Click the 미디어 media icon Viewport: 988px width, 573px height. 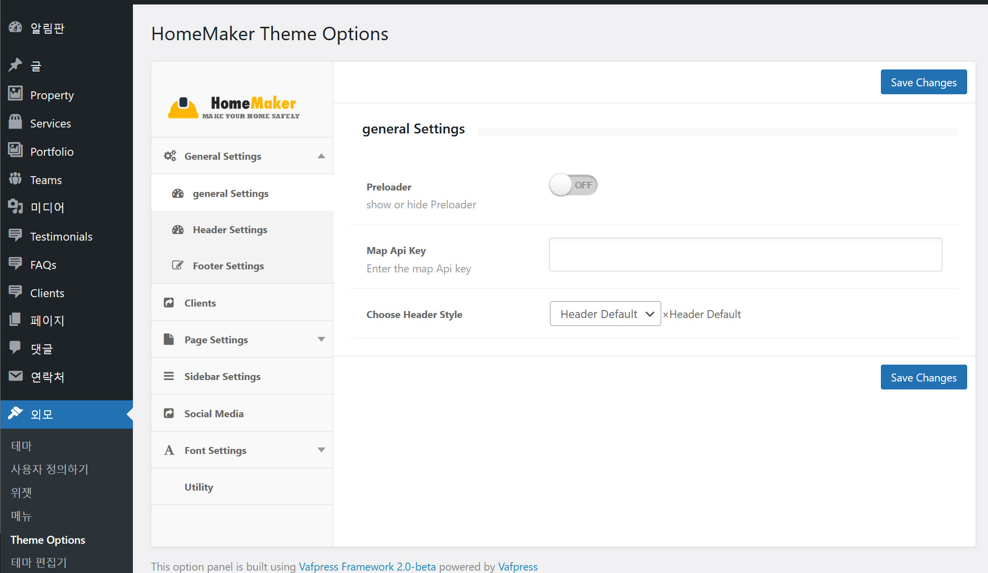click(x=15, y=206)
